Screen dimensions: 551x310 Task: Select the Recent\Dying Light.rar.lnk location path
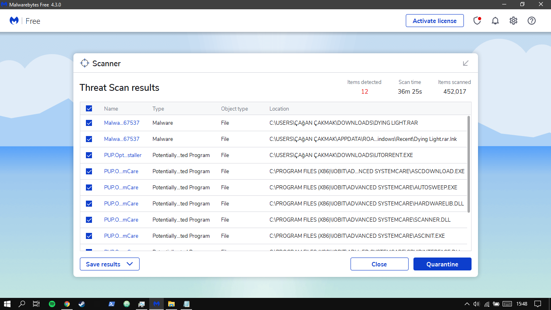click(x=363, y=139)
